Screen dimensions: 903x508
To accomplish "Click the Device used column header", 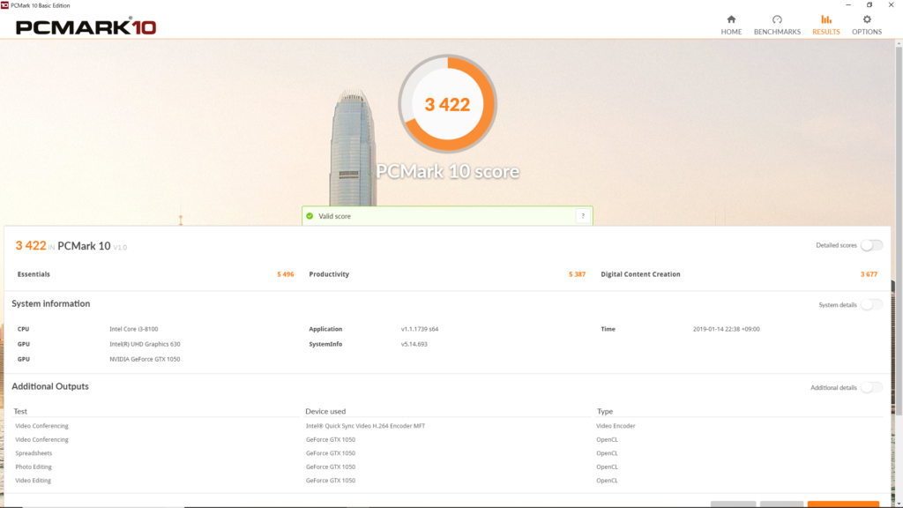I will pyautogui.click(x=325, y=411).
